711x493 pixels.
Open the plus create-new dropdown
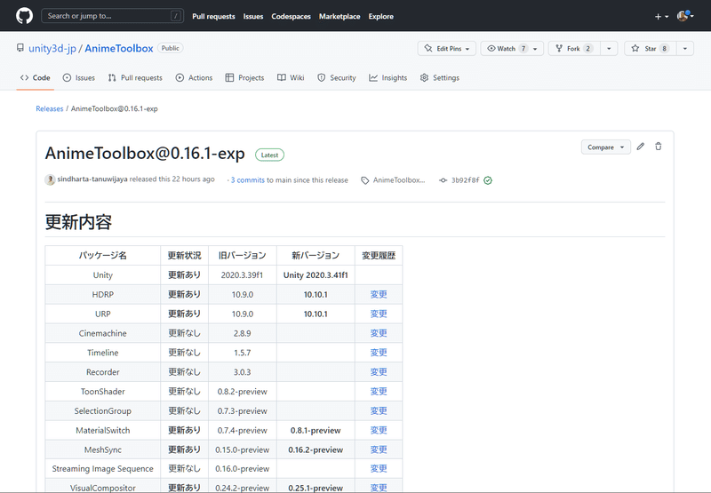pyautogui.click(x=661, y=16)
